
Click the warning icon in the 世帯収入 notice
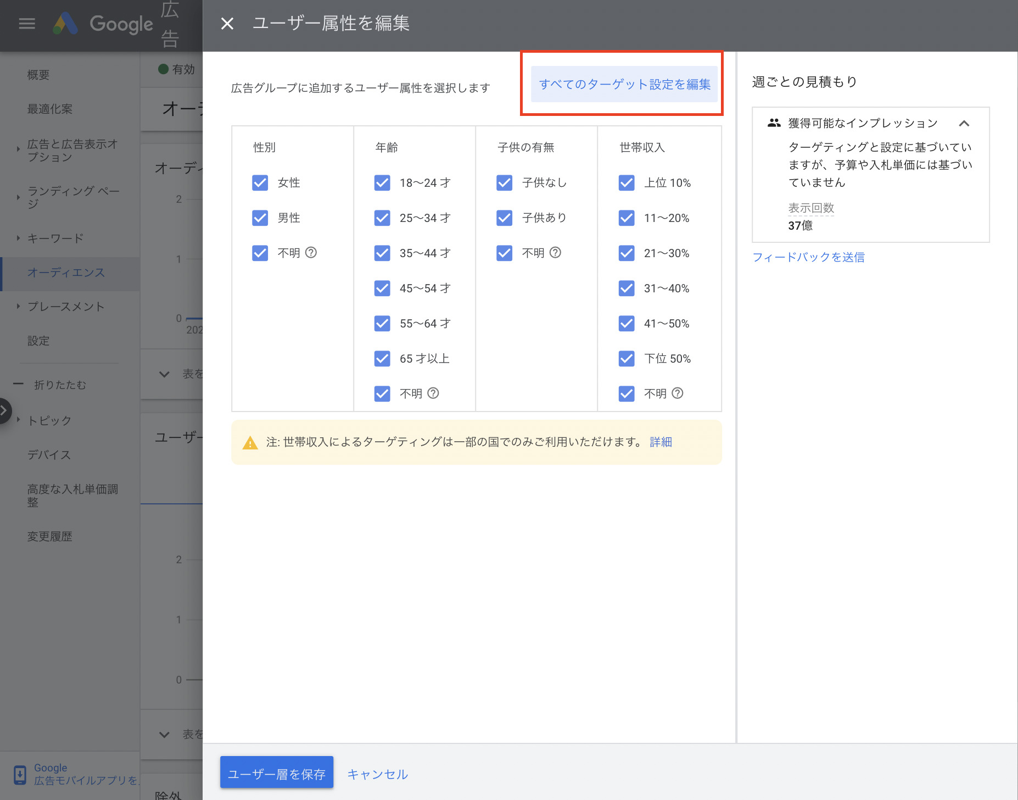click(x=250, y=442)
